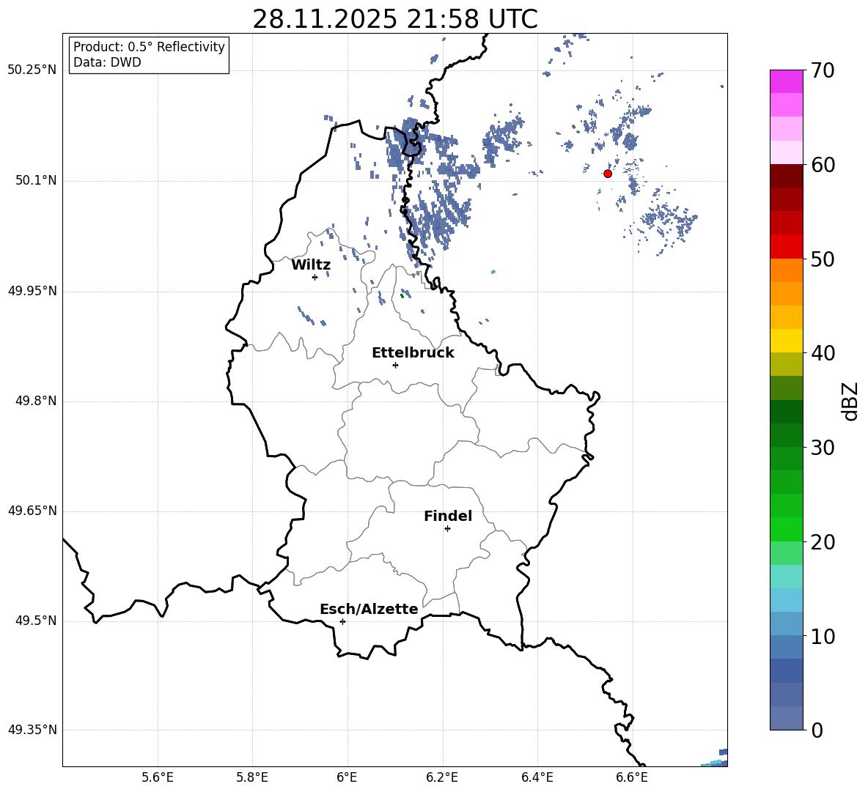Click the colorbar tick label 60
The image size is (868, 792).
(x=823, y=165)
